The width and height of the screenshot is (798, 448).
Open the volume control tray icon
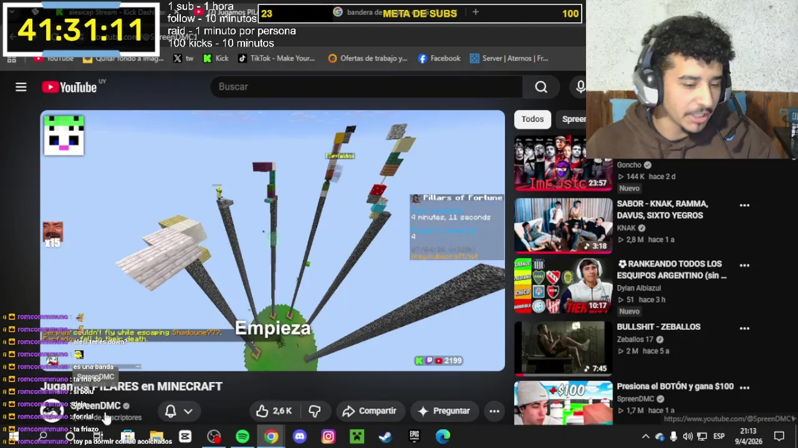click(x=688, y=436)
